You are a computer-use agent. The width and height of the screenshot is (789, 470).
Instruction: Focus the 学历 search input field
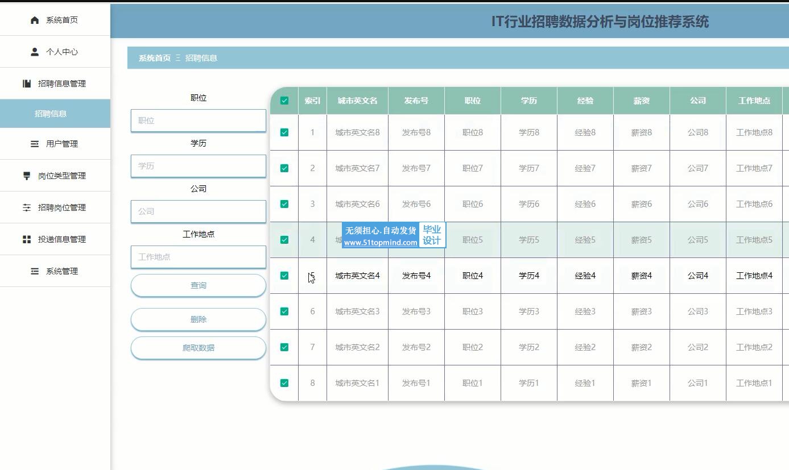pos(199,166)
